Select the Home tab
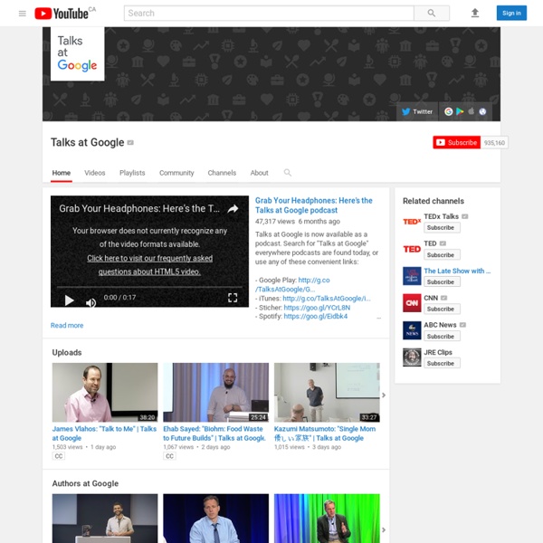 (x=62, y=173)
